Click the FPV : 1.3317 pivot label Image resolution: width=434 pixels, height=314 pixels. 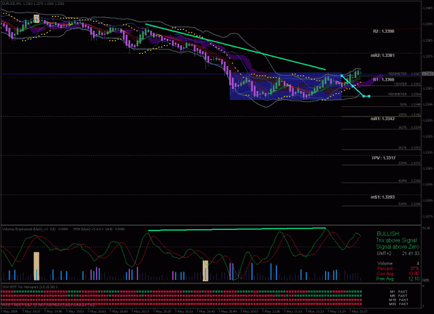click(x=383, y=158)
